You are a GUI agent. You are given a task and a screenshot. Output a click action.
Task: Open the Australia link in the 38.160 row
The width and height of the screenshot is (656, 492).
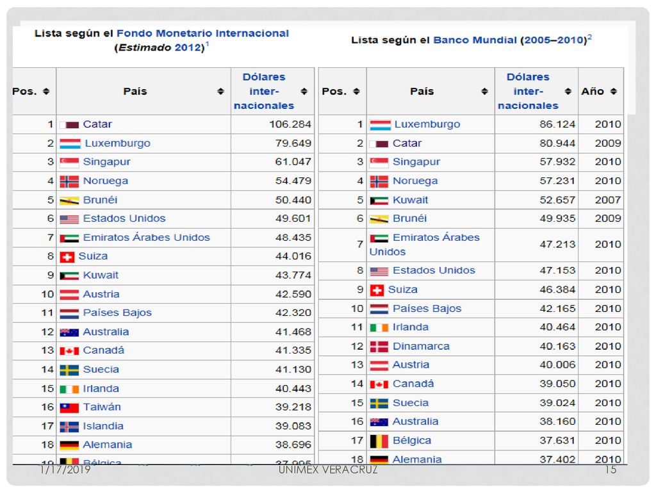[x=415, y=422]
